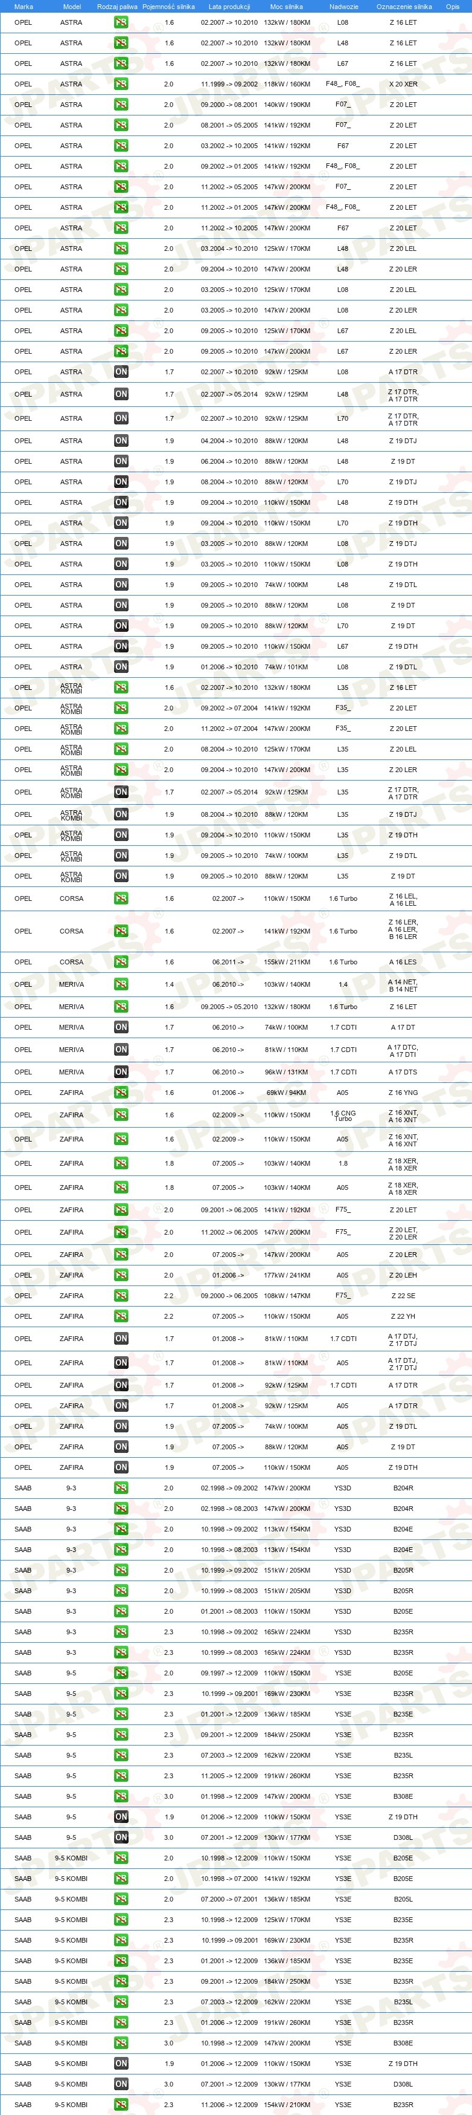Select the 08.2001 -> 05.2005 date cell
This screenshot has width=472, height=2115.
coord(229,125)
